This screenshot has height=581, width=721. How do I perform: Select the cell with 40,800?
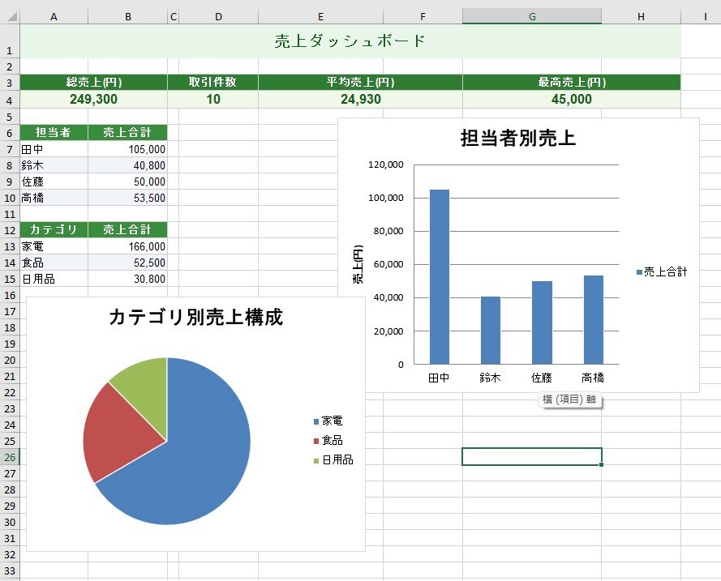[x=128, y=165]
